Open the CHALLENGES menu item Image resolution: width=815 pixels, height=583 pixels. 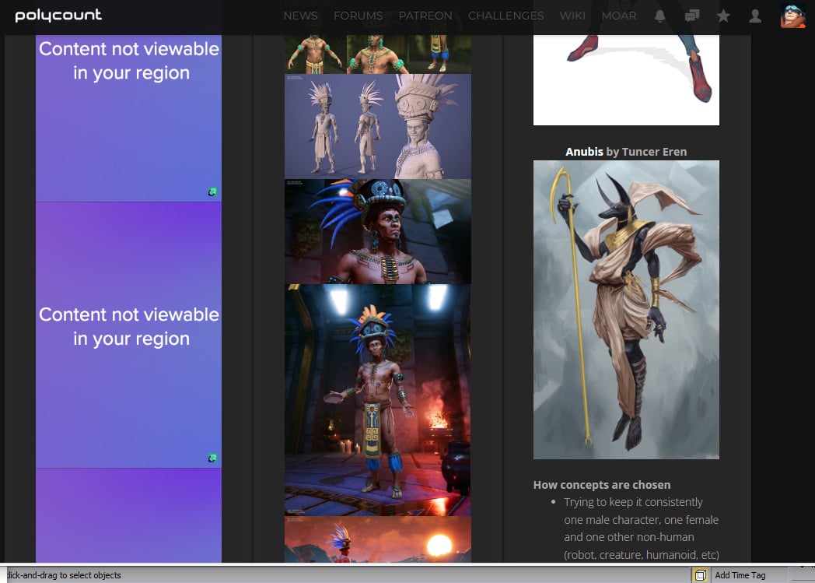pyautogui.click(x=505, y=16)
